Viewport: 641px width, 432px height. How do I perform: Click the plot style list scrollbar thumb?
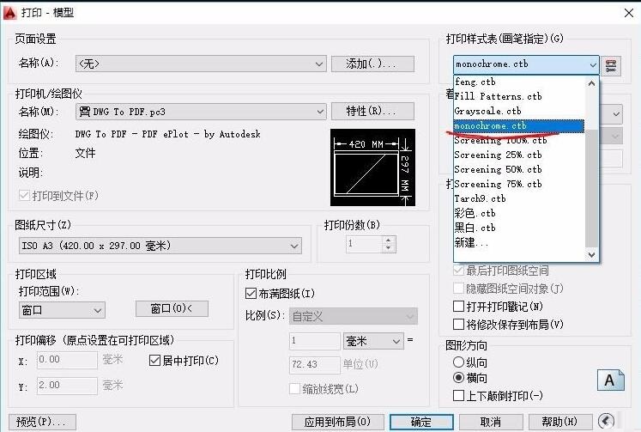[591, 188]
